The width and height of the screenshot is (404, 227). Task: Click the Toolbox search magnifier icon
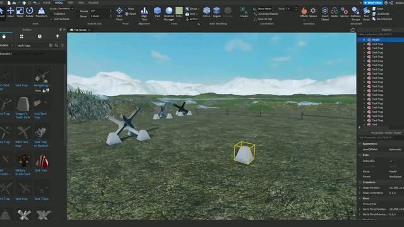coord(56,45)
